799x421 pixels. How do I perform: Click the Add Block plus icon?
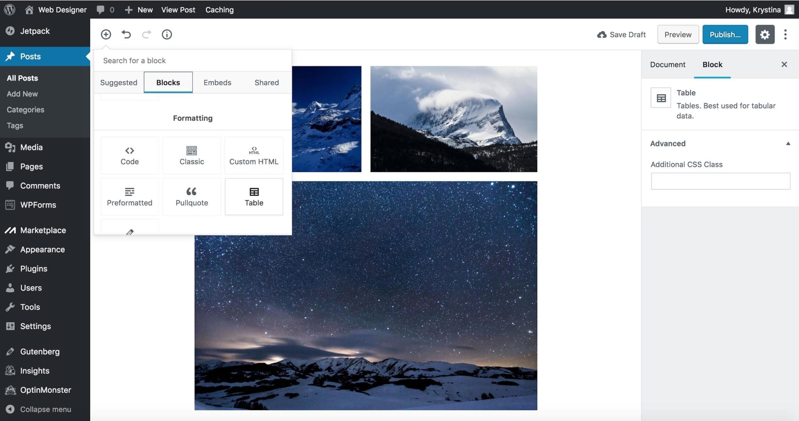point(106,34)
